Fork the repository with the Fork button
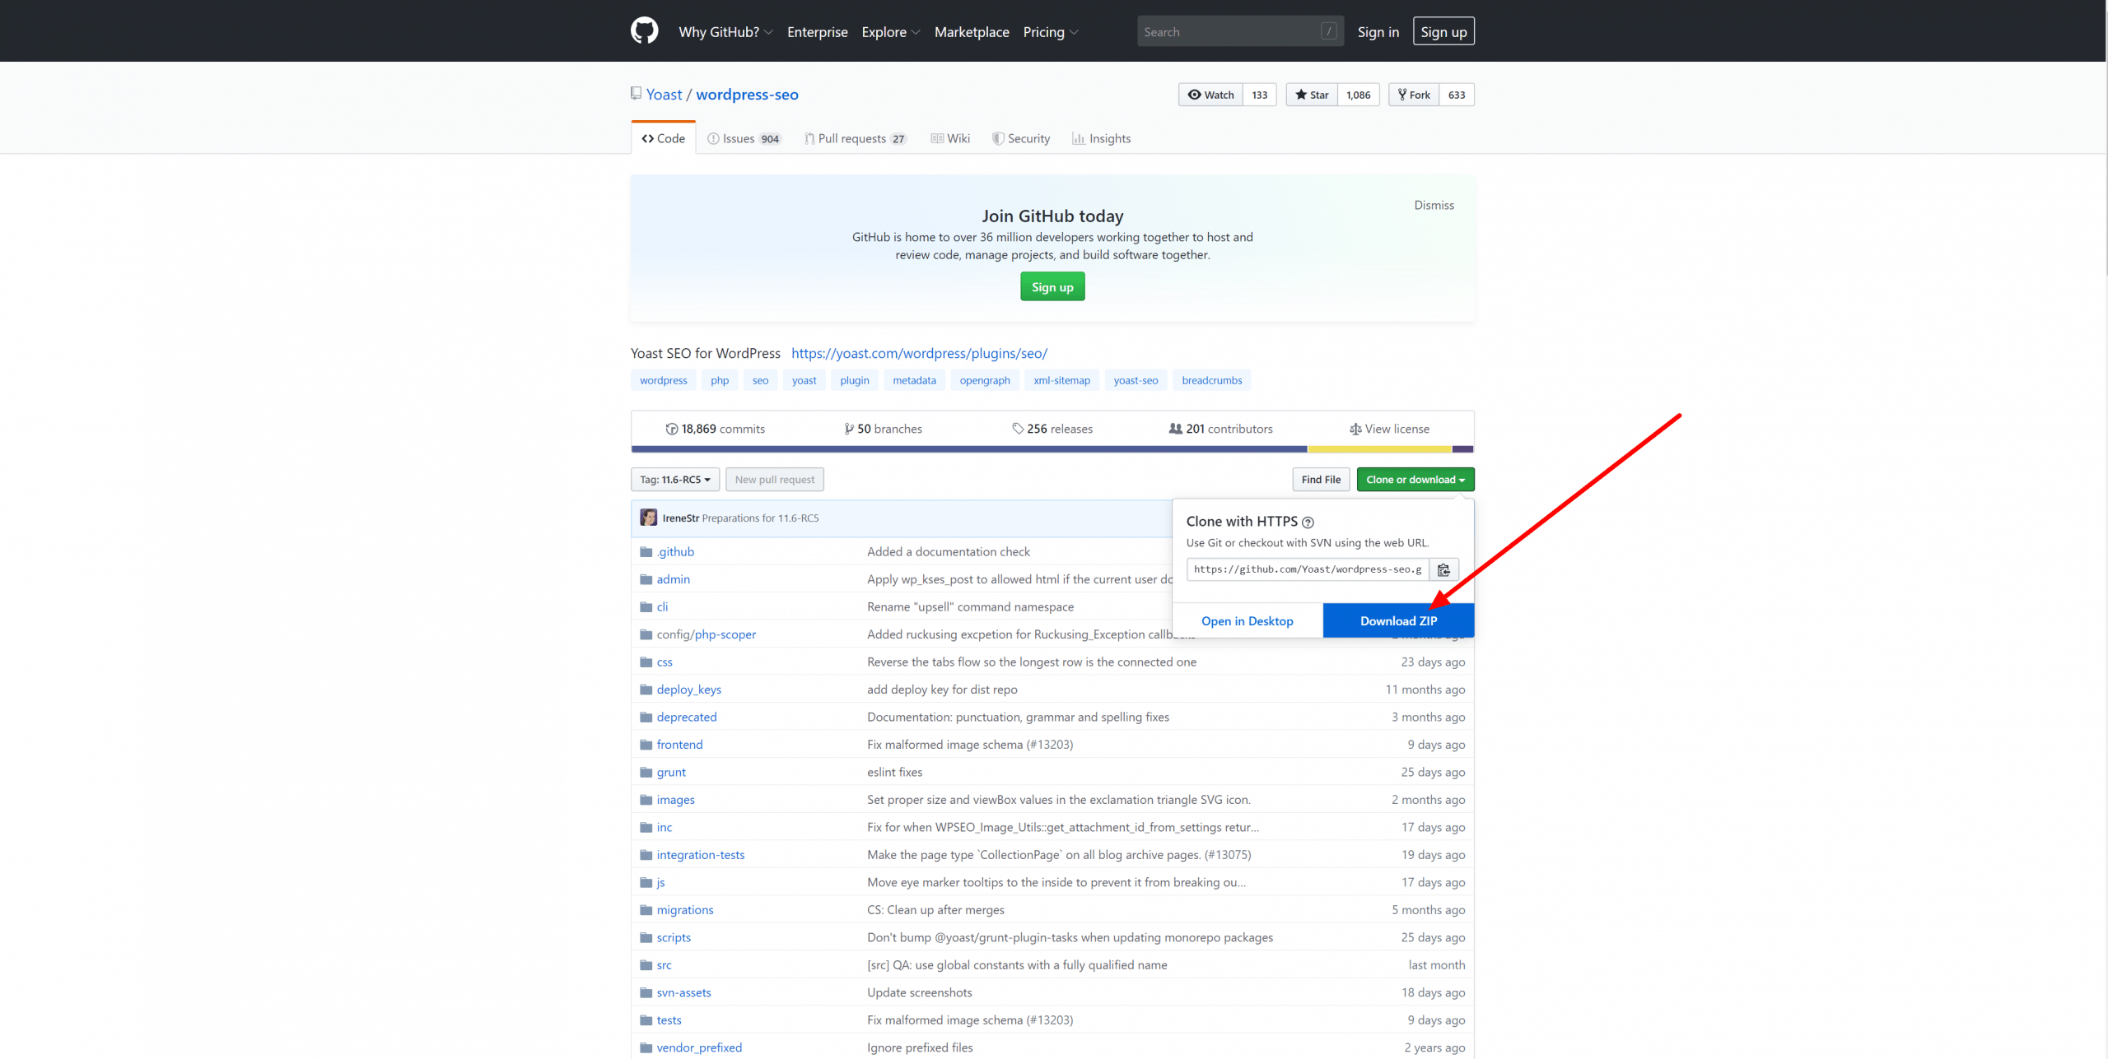 pos(1414,95)
